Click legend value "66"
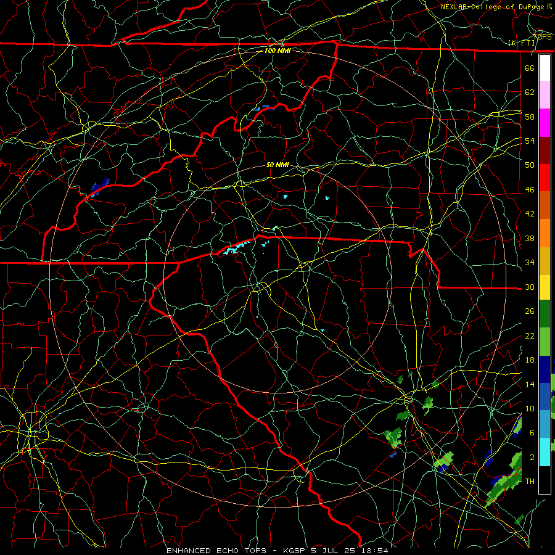Viewport: 555px width, 555px height. click(x=530, y=68)
